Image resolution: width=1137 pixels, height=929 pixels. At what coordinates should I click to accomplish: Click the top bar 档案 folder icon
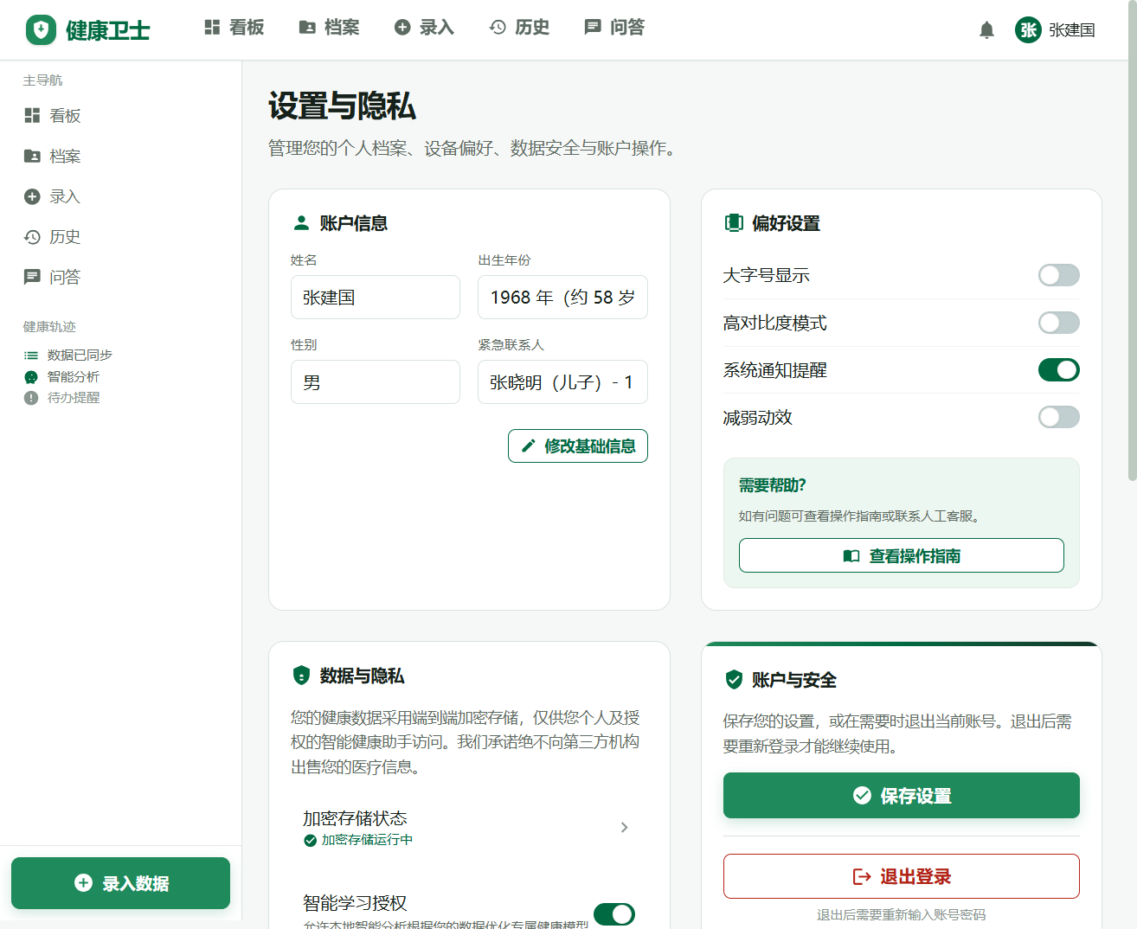(307, 28)
